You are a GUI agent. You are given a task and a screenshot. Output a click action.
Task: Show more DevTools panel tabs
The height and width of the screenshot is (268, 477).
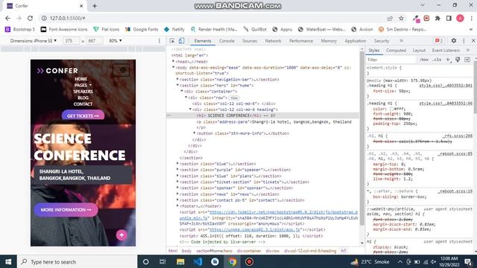point(401,41)
